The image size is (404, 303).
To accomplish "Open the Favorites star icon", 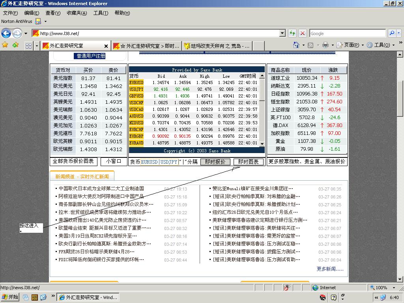I will (x=5, y=45).
